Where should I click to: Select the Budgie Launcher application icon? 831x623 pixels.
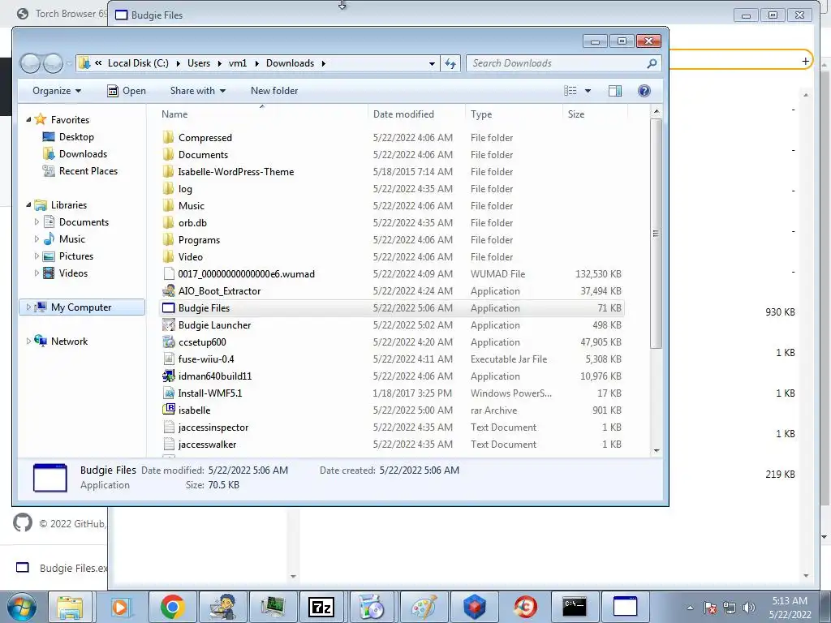point(169,325)
